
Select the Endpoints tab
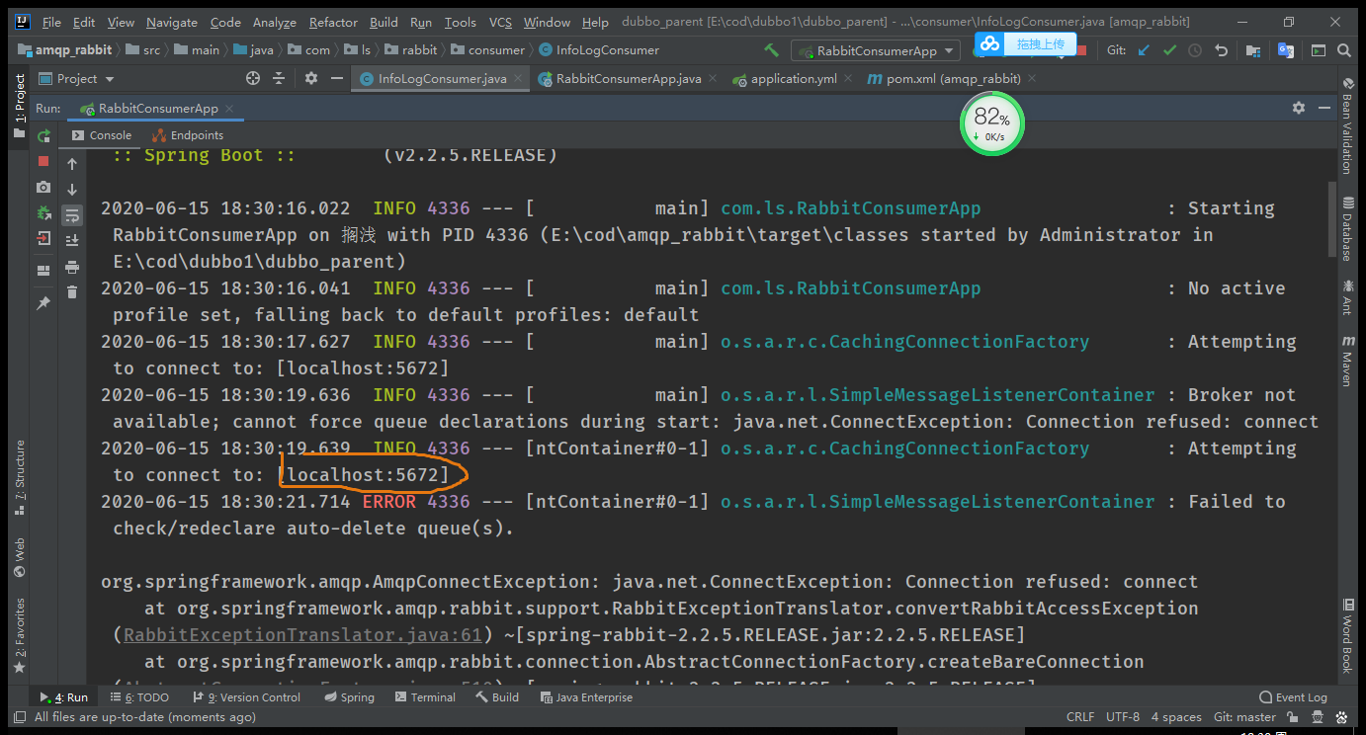point(188,135)
